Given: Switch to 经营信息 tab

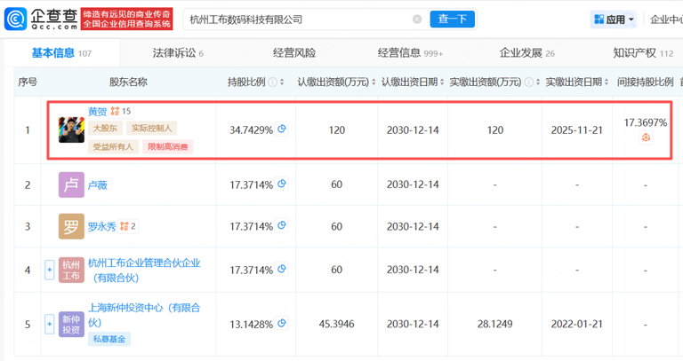Looking at the screenshot, I should (x=410, y=53).
